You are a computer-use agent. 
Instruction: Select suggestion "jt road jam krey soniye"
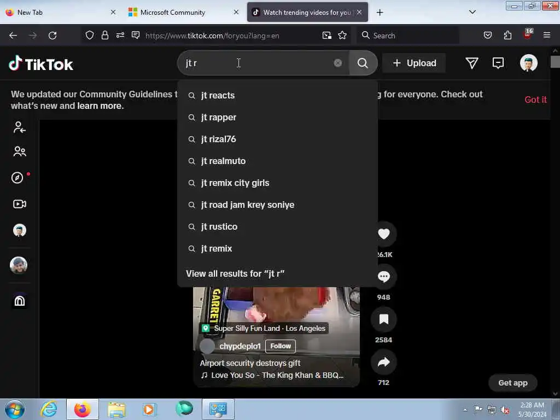[277, 205]
